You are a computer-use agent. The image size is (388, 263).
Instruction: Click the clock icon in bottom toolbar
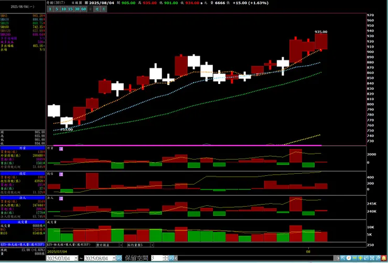tap(348, 258)
